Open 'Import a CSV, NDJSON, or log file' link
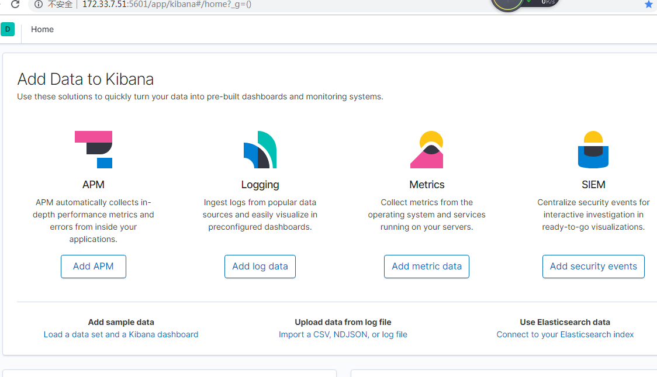The width and height of the screenshot is (657, 377). [x=343, y=334]
